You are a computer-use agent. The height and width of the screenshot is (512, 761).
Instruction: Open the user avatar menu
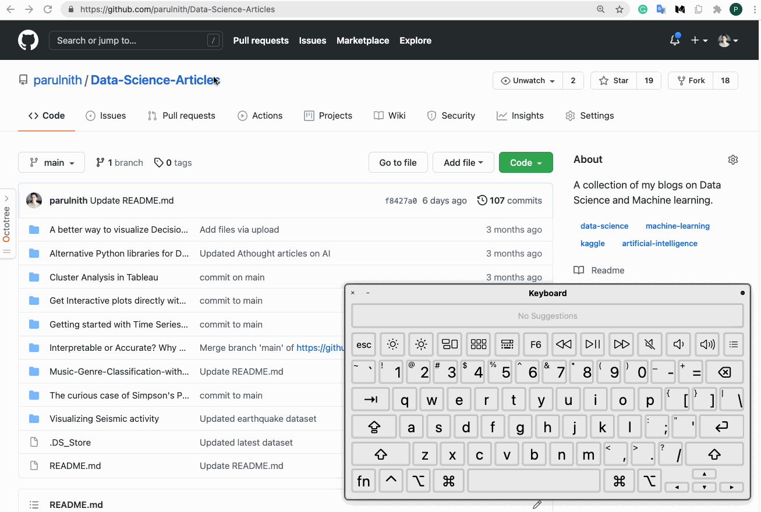[x=728, y=40]
